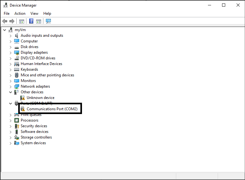Viewport: 245px width, 180px height.
Task: Open the View menu
Action: (x=34, y=14)
